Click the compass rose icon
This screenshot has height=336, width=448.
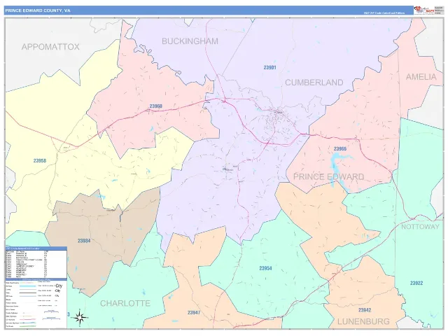pyautogui.click(x=80, y=317)
